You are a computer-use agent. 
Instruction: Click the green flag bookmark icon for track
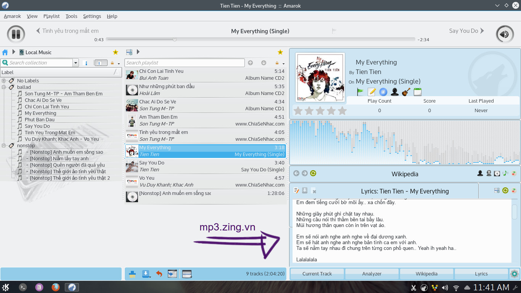point(360,92)
